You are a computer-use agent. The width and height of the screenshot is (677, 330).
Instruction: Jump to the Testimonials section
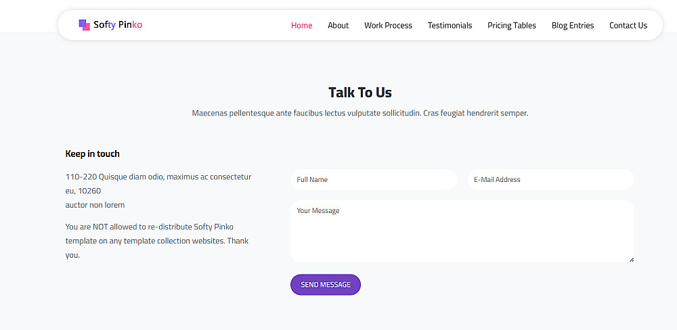click(450, 26)
